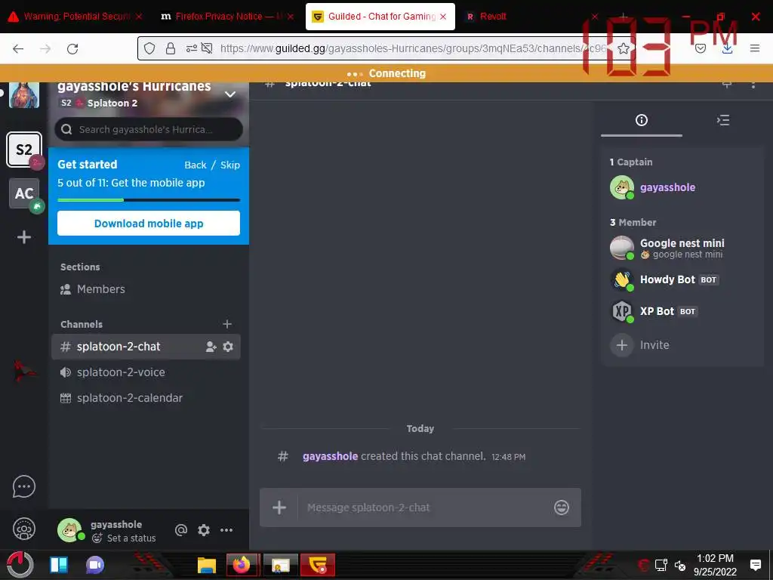
Task: Click the Get started progress bar
Action: pos(149,199)
